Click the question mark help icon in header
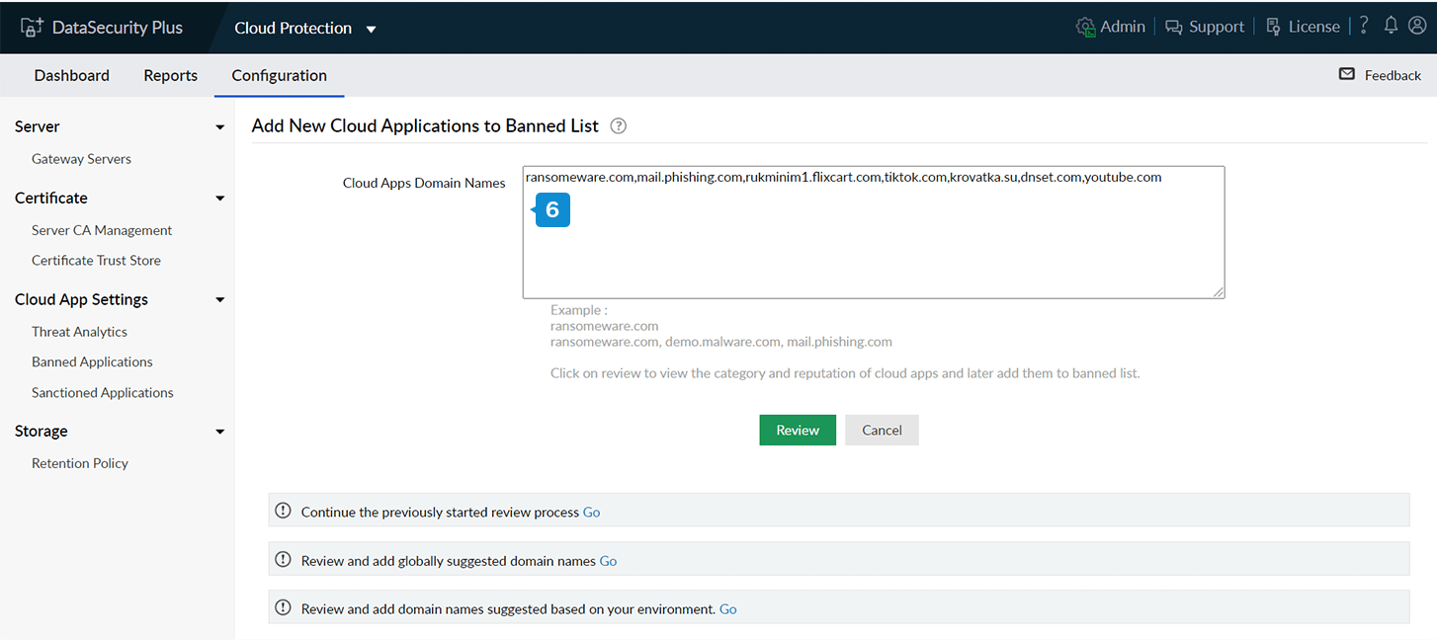Screen dimensions: 1437x640 1364,26
